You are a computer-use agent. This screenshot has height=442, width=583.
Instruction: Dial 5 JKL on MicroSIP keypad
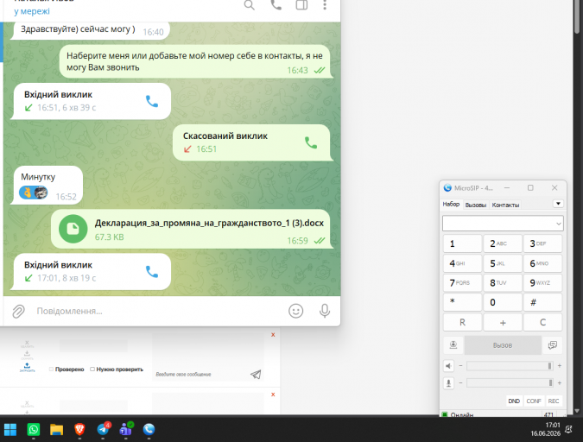[503, 263]
